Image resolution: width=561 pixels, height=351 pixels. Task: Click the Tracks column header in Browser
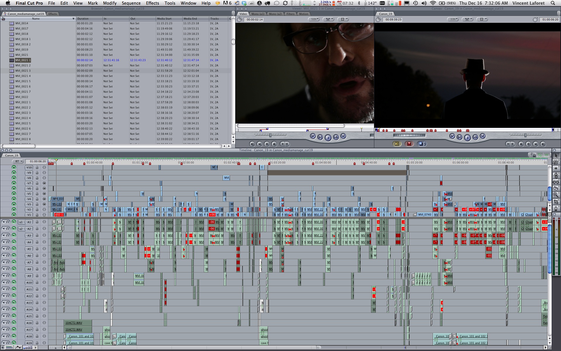tap(219, 19)
